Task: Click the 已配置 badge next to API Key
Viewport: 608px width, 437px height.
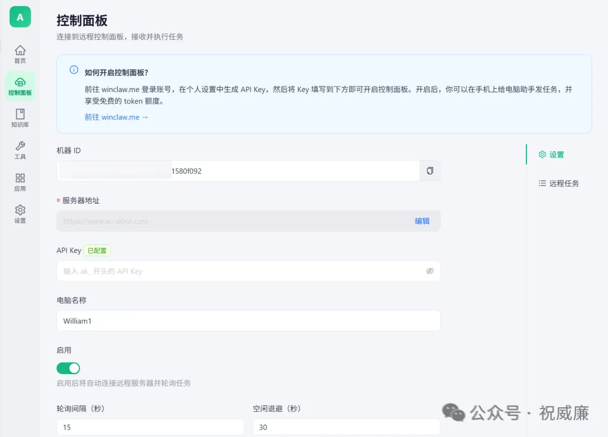Action: [96, 250]
